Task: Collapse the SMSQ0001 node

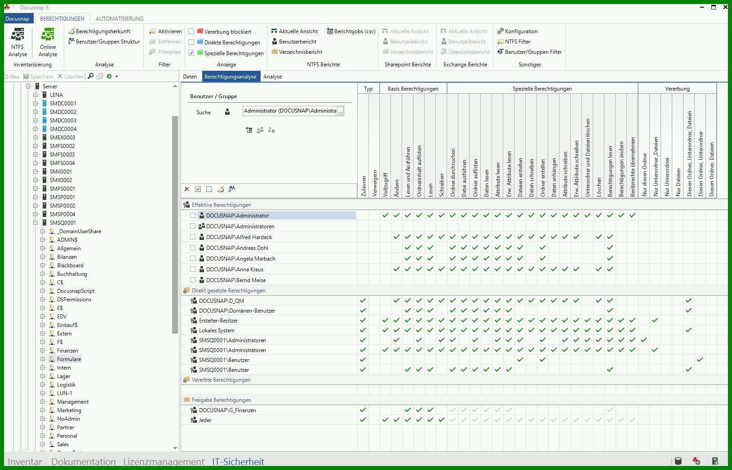Action: click(35, 222)
